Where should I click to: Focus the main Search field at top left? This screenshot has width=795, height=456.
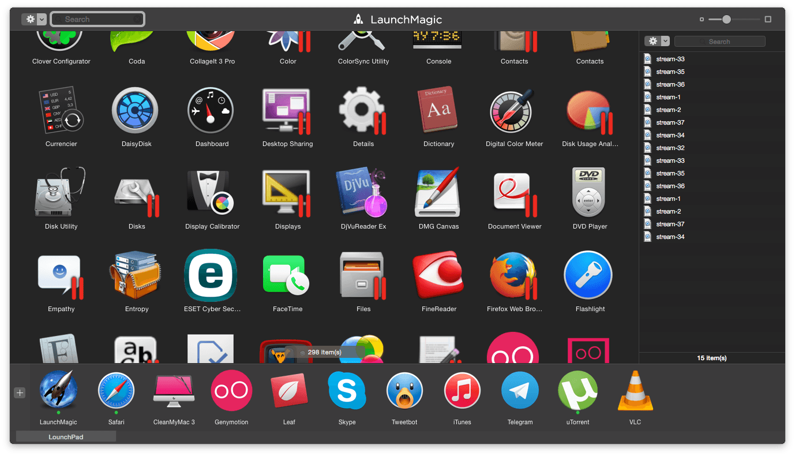97,19
